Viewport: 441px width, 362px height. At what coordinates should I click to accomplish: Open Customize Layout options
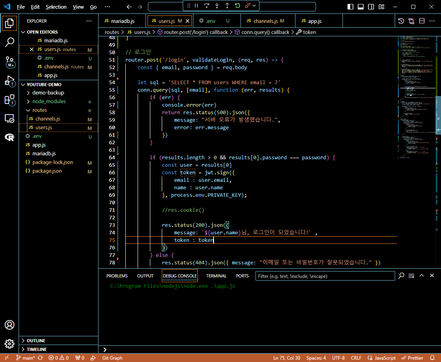(x=381, y=7)
